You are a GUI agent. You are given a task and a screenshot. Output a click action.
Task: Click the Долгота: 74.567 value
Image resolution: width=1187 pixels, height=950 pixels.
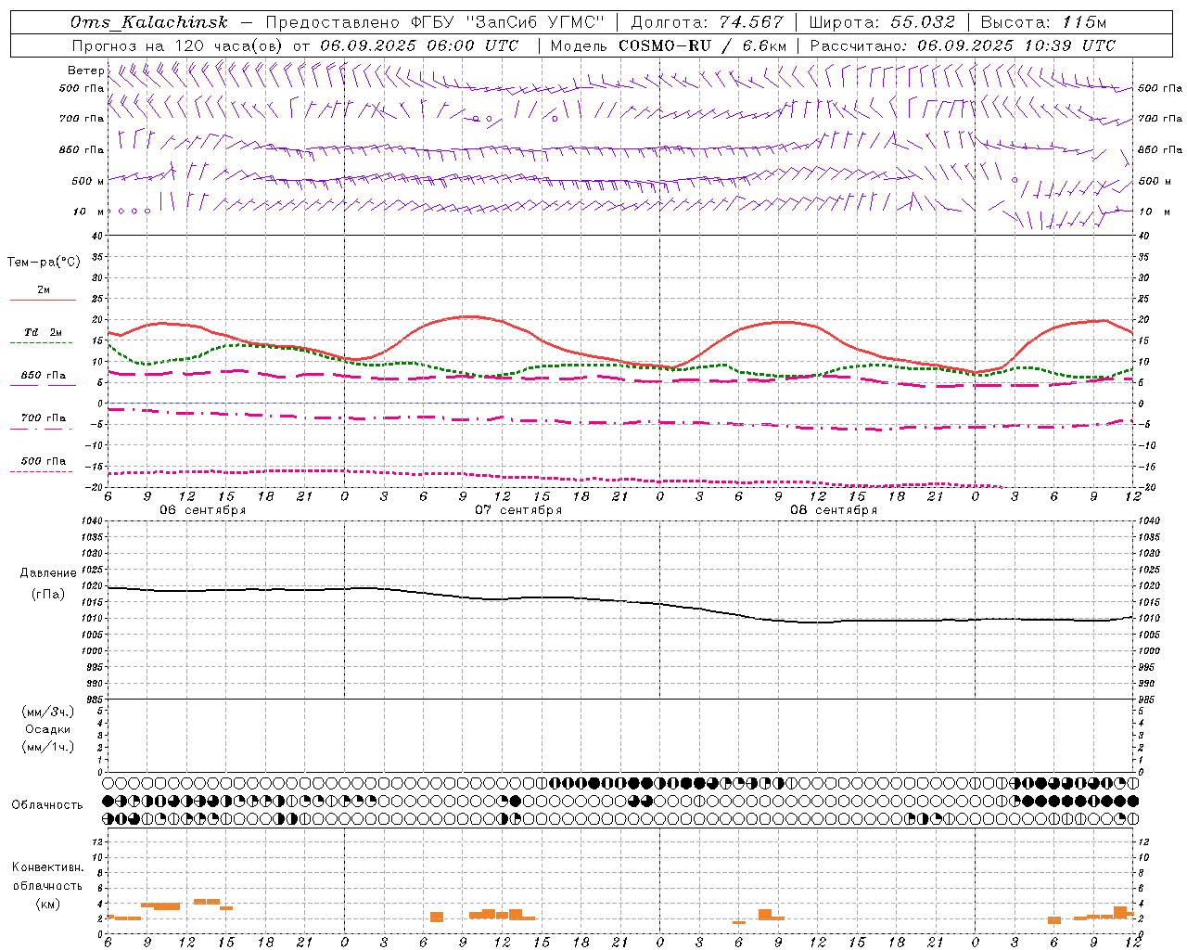tap(707, 22)
